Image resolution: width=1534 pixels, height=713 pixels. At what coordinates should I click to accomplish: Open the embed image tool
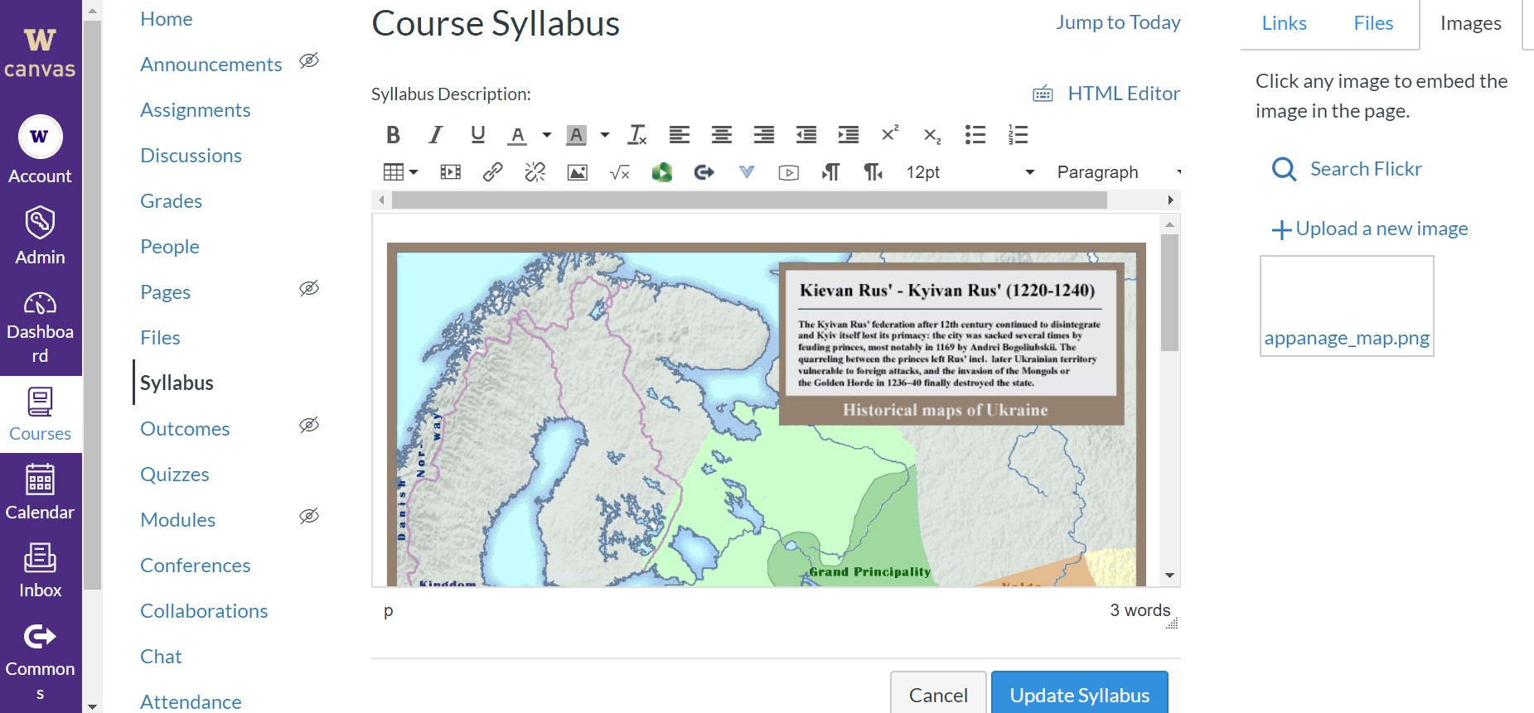[x=578, y=172]
